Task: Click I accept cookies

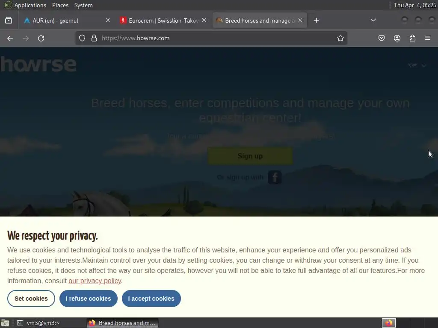Action: point(151,299)
